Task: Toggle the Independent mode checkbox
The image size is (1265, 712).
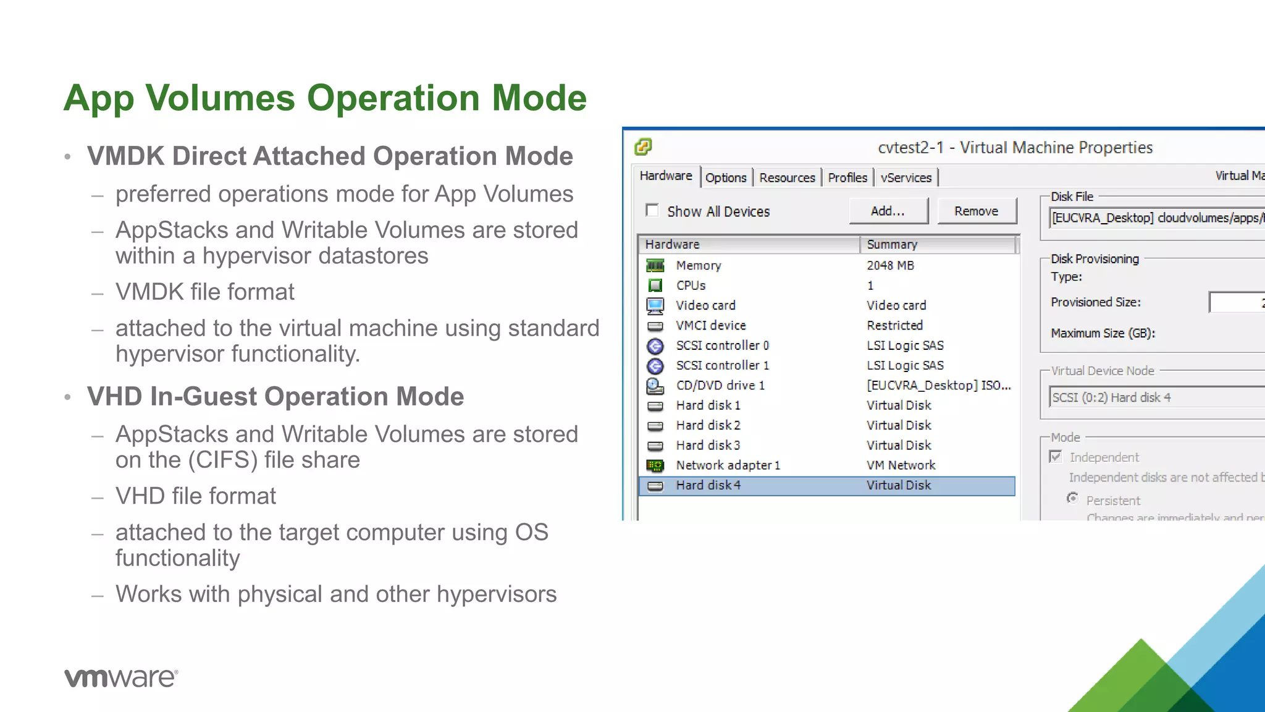Action: click(1056, 457)
